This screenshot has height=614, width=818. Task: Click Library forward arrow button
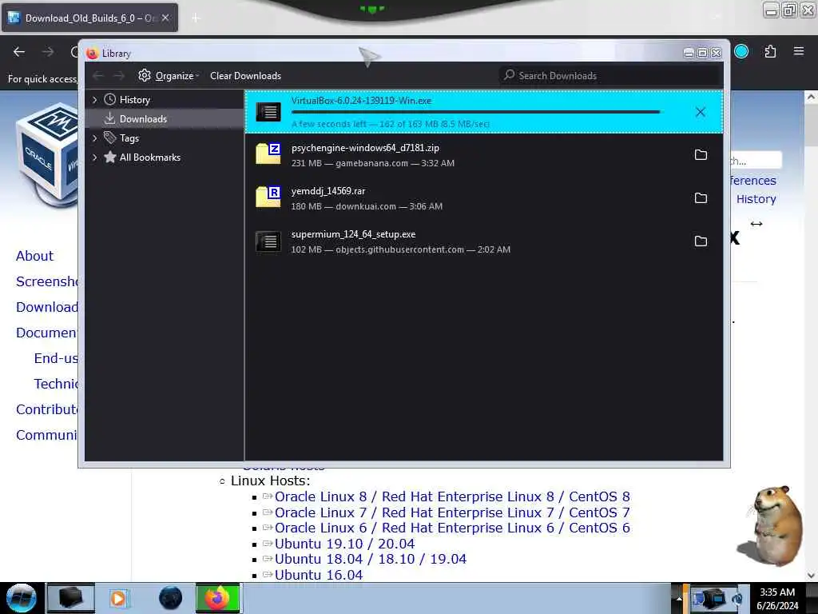(119, 76)
